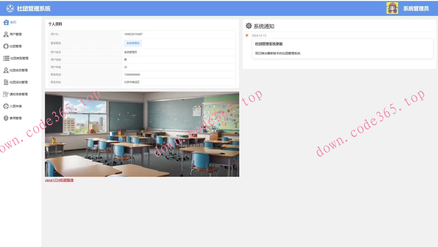Click the 费用管理 icon in the sidebar
This screenshot has width=438, height=247.
(6, 118)
